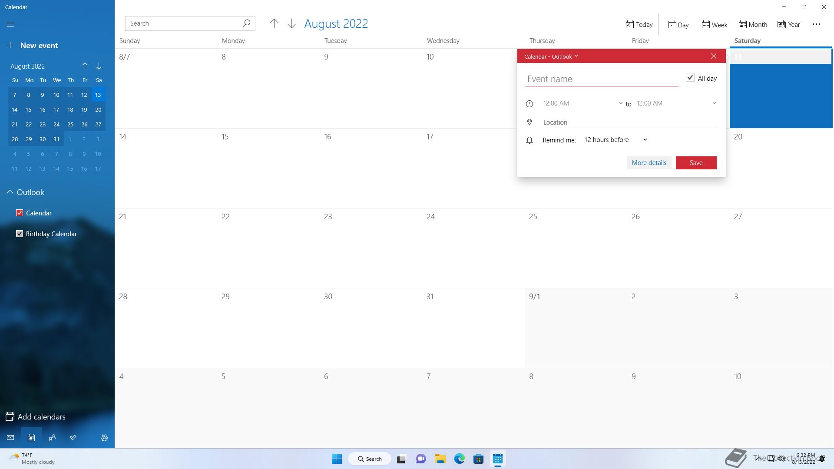Image resolution: width=834 pixels, height=469 pixels.
Task: Focus the Event name field
Action: pos(602,79)
